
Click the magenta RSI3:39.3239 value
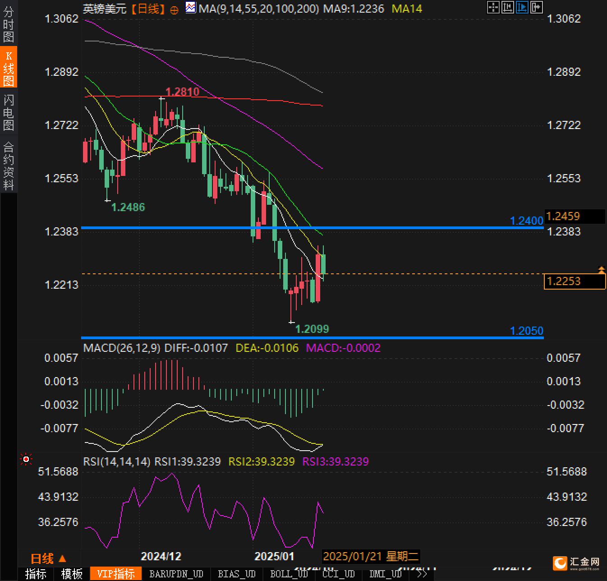tap(336, 461)
